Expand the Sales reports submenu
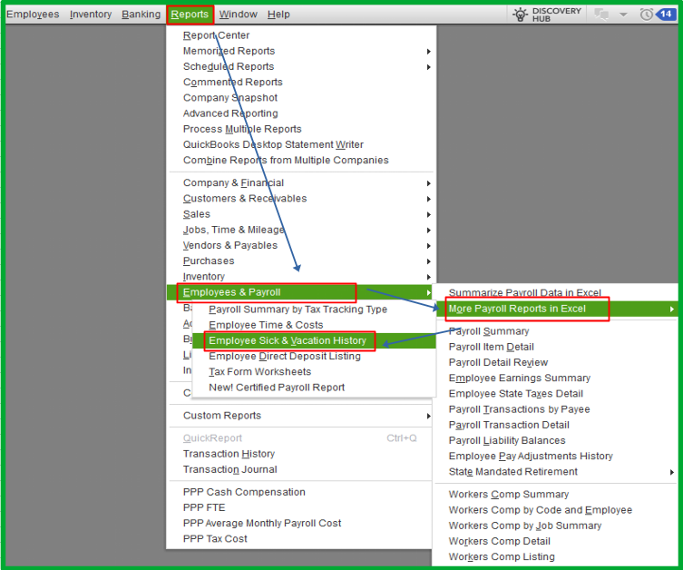Screen dimensions: 683x570 tap(301, 214)
